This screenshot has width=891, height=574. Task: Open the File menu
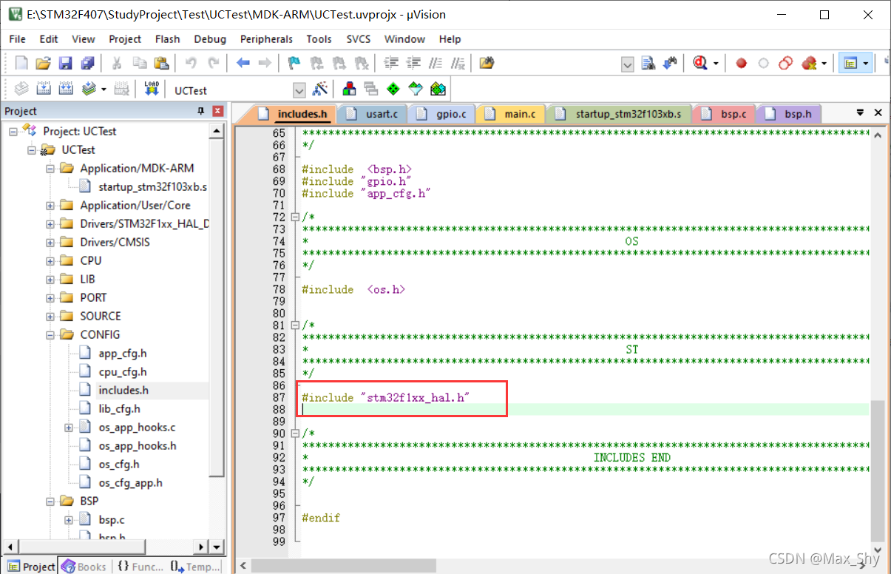[17, 39]
